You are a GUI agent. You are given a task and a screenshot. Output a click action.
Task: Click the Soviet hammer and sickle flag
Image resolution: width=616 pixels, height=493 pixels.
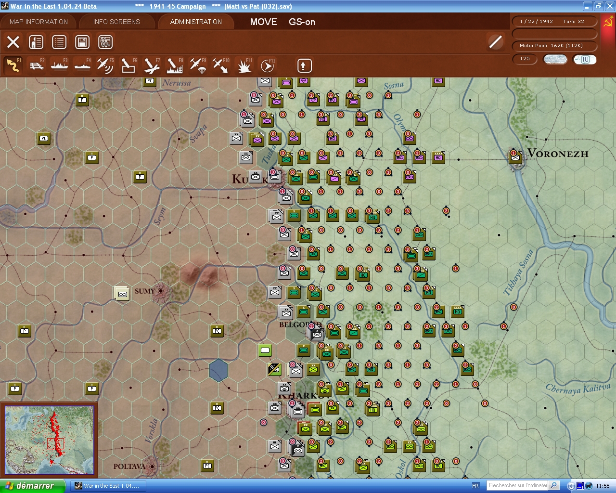tap(608, 23)
